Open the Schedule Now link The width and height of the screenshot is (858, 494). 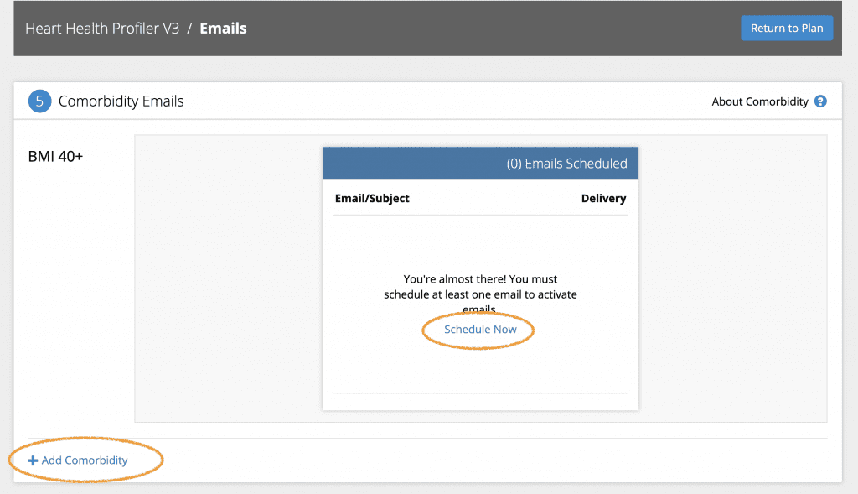480,329
